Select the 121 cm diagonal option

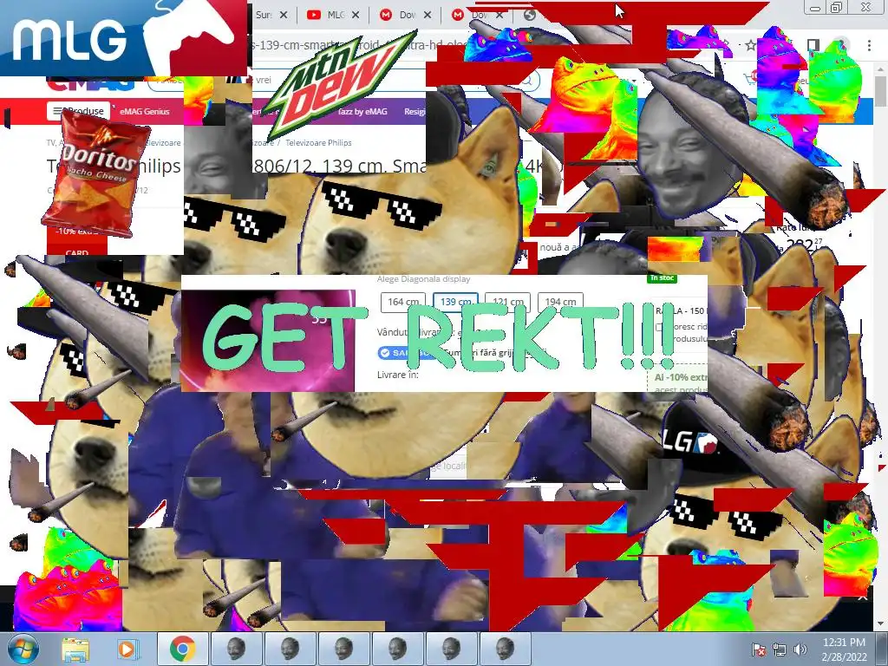coord(507,302)
